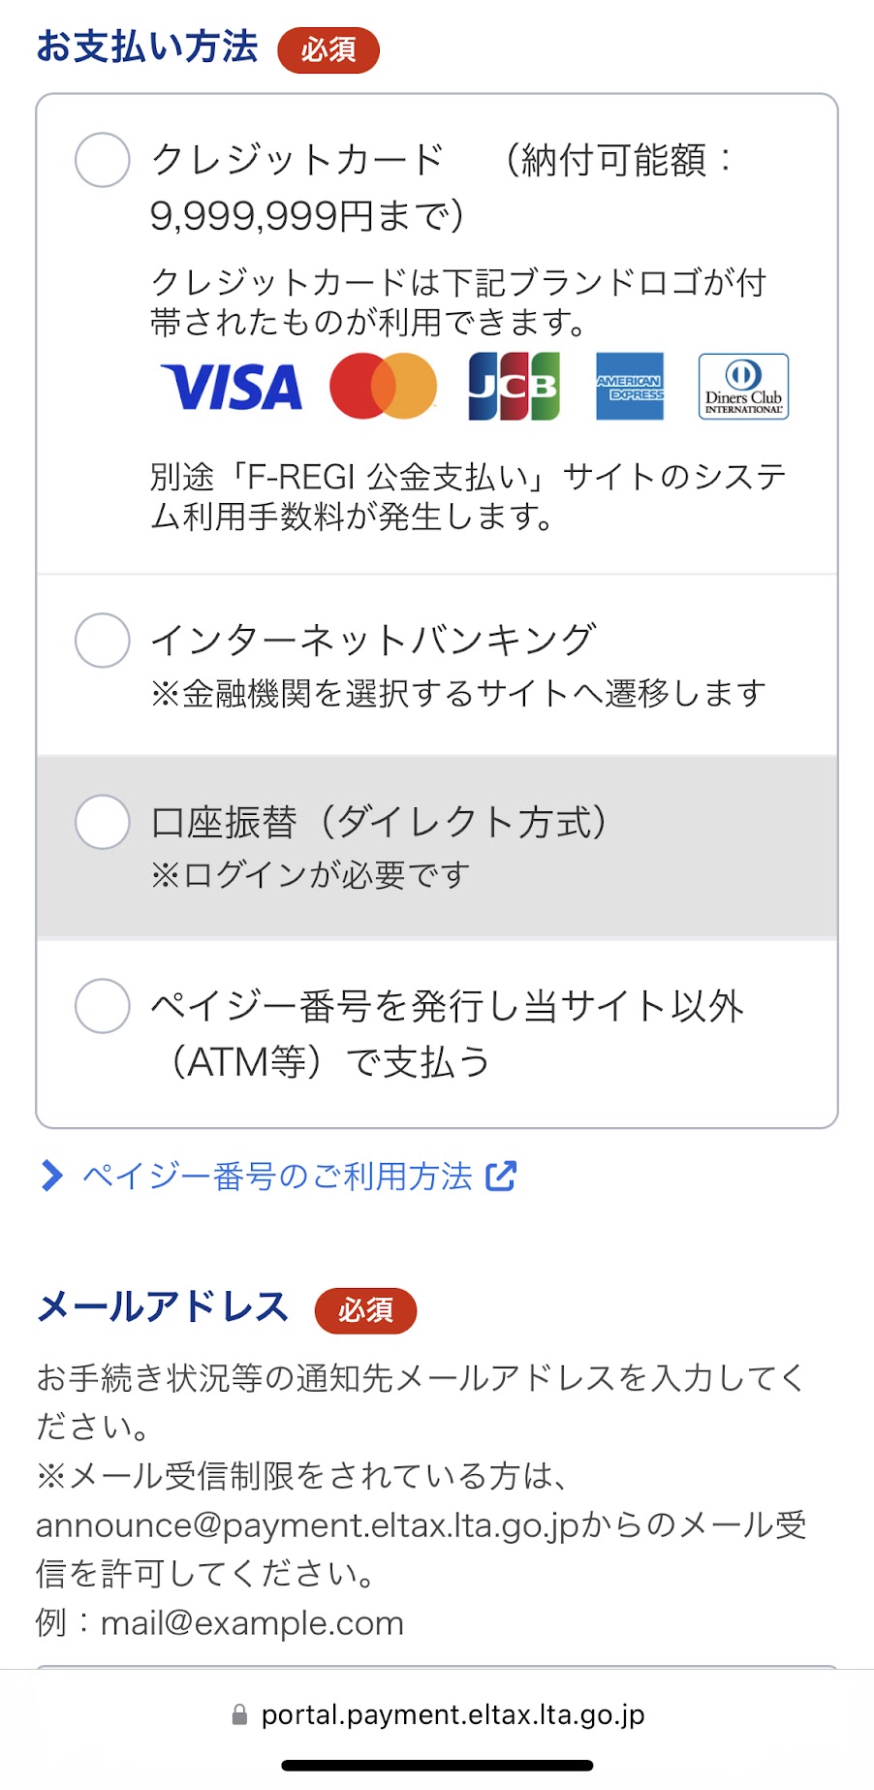Click the インターネットバンキング option label
The height and width of the screenshot is (1790, 874).
[x=373, y=641]
